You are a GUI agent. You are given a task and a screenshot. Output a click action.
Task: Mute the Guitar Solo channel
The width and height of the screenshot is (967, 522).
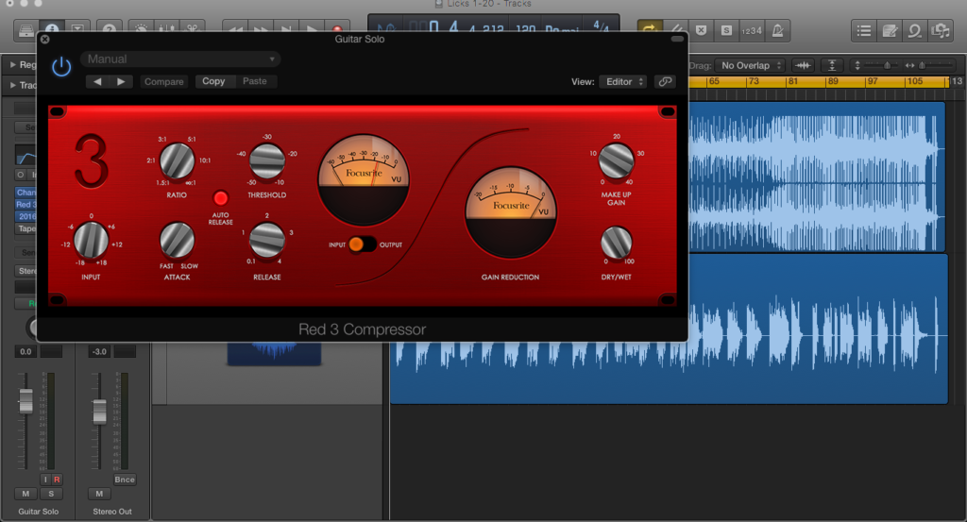(25, 494)
